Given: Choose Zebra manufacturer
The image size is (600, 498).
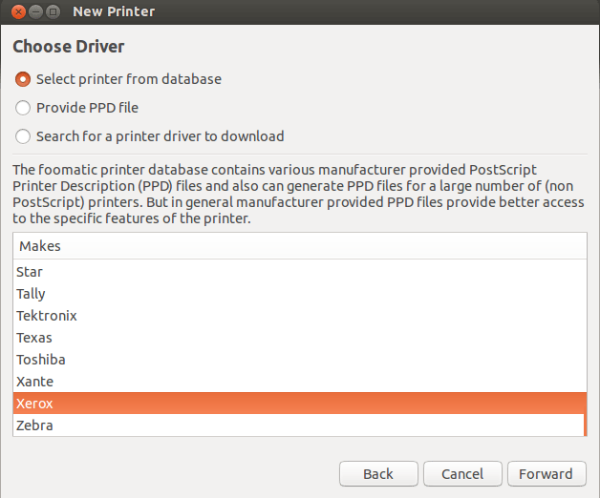Looking at the screenshot, I should 298,425.
